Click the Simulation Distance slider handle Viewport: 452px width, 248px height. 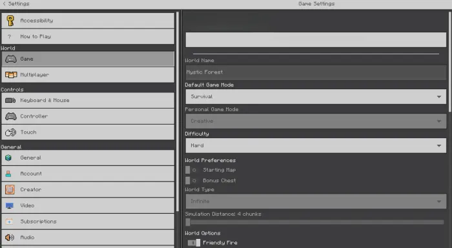click(x=188, y=222)
